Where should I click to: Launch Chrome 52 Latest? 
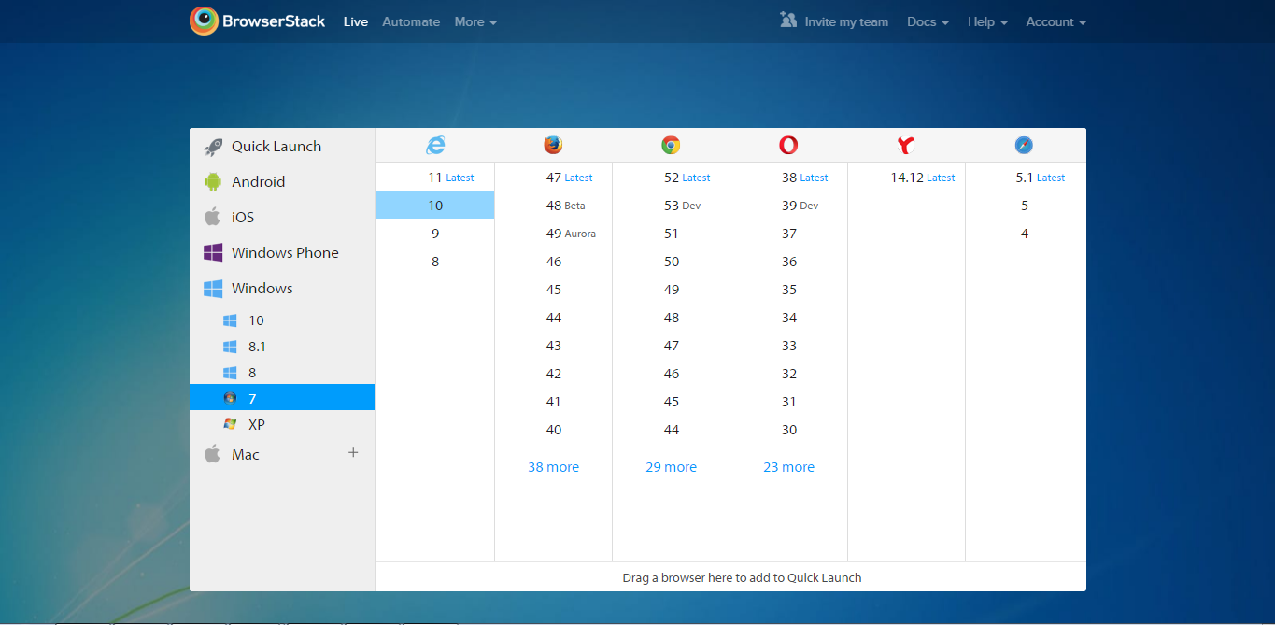coord(671,178)
